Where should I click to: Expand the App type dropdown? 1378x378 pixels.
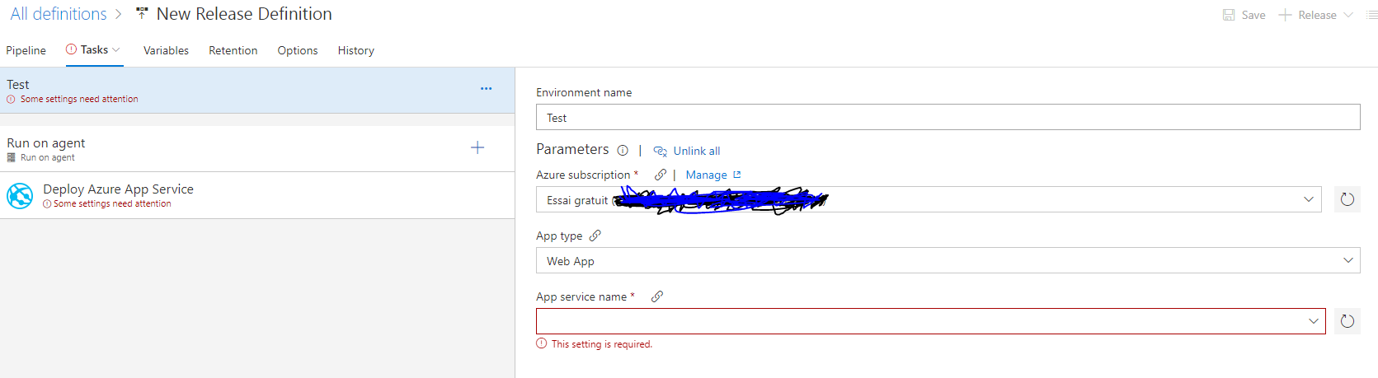(x=1347, y=260)
